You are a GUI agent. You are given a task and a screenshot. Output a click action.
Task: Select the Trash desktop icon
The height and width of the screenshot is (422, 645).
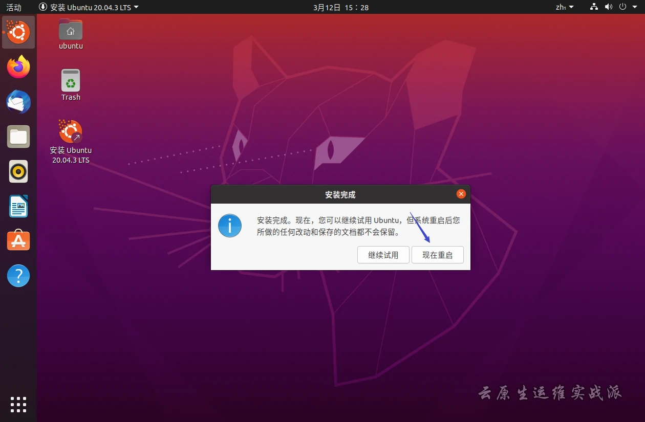coord(71,85)
